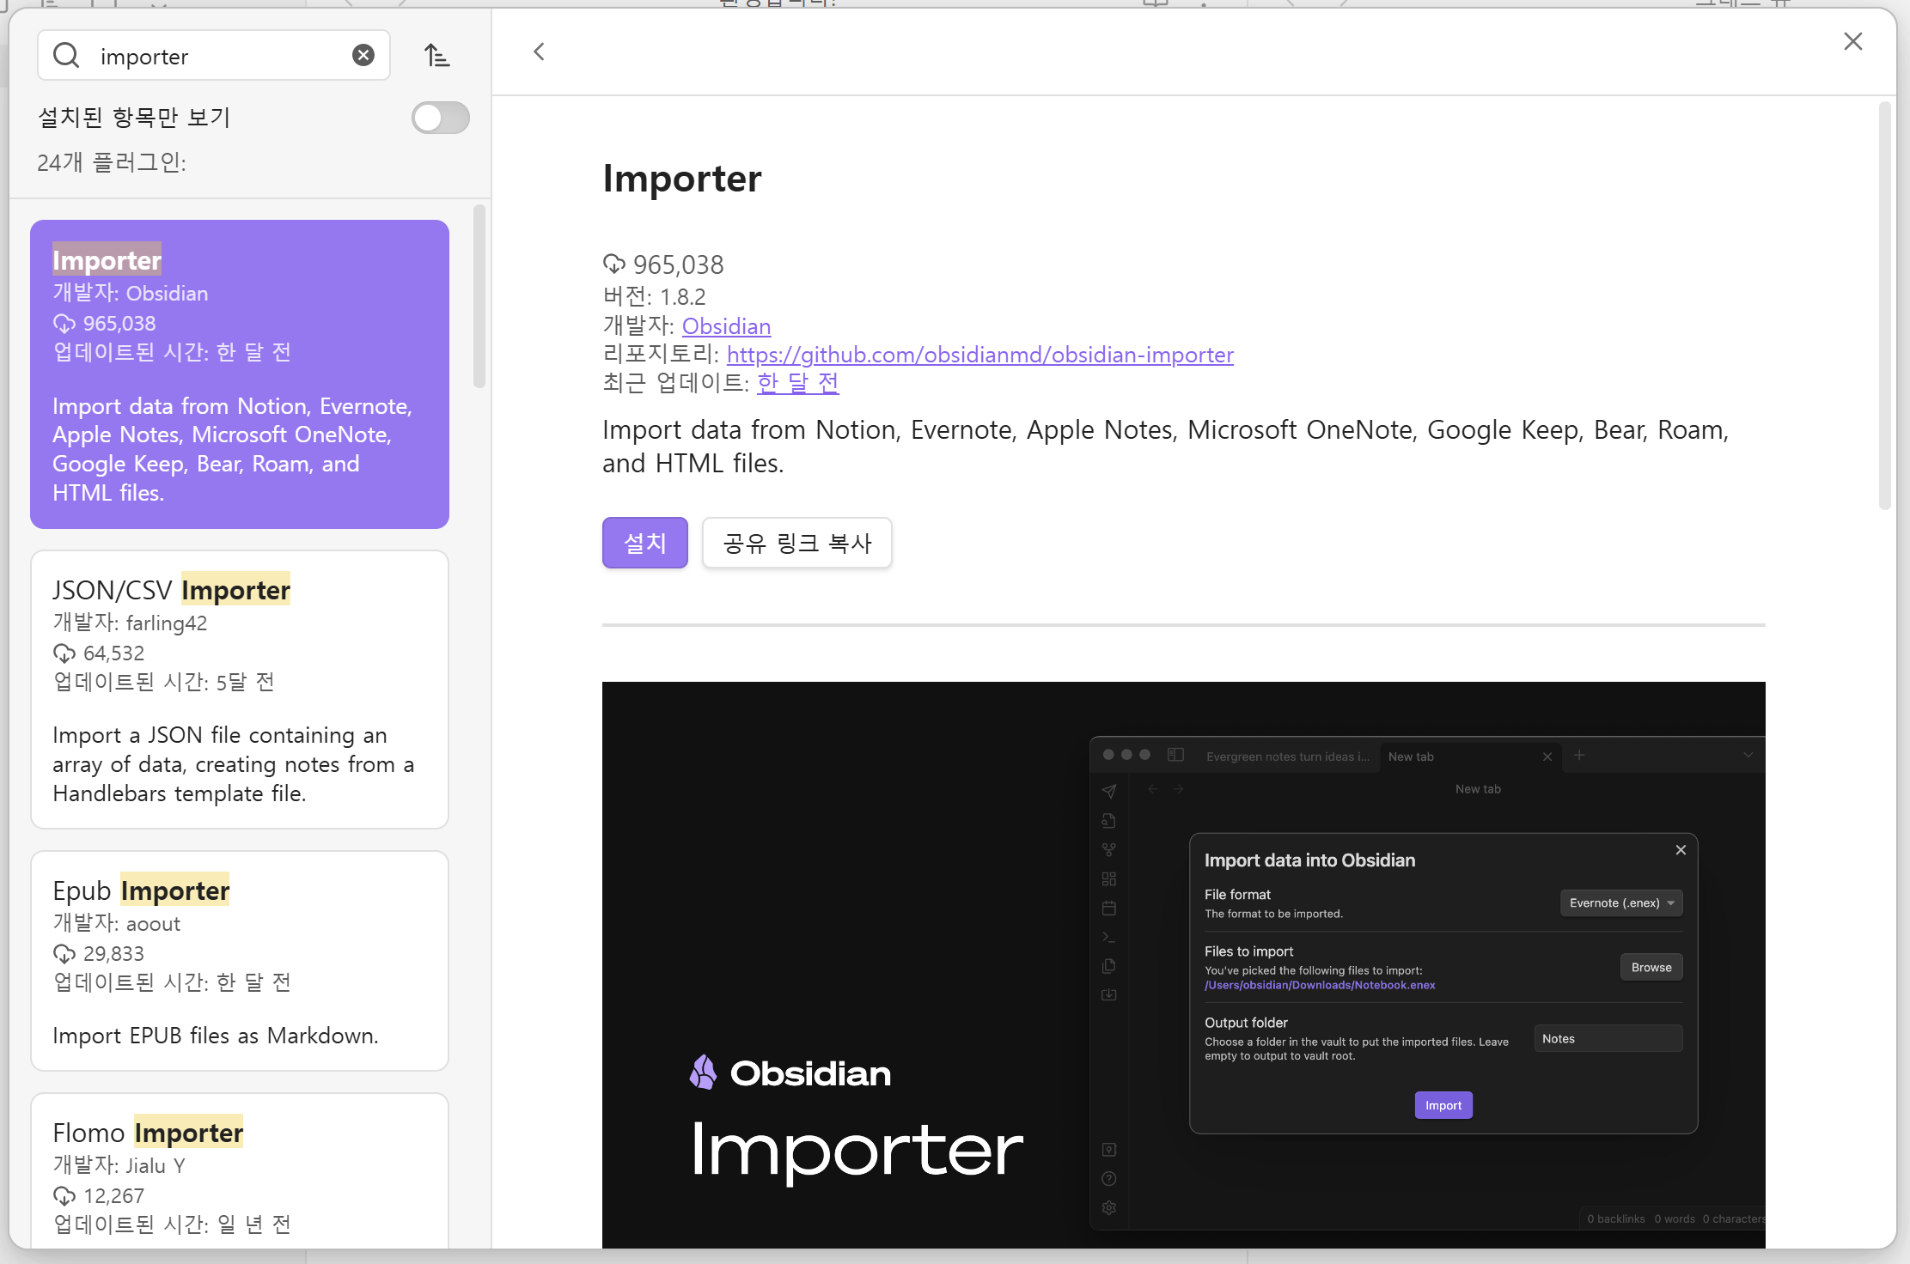Toggle show installed plugins only

click(440, 118)
